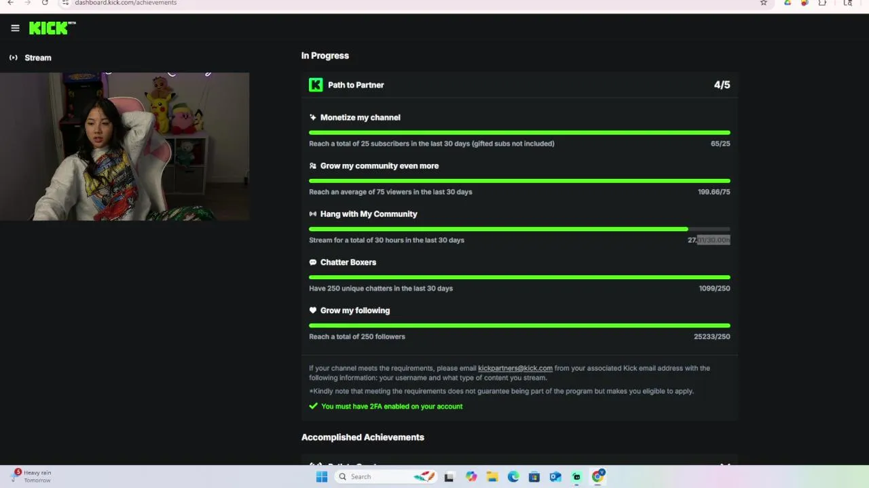Open Outlook from the taskbar
Image resolution: width=869 pixels, height=488 pixels.
tap(555, 476)
